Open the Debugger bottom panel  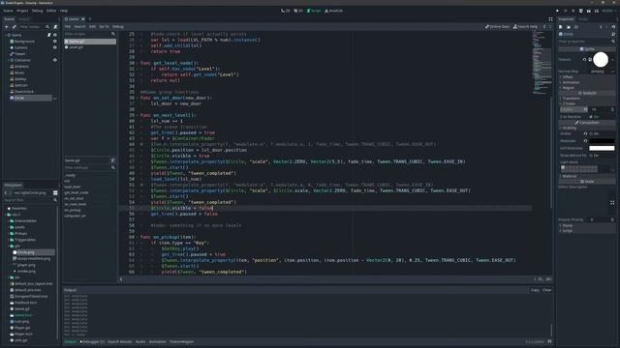(x=93, y=341)
